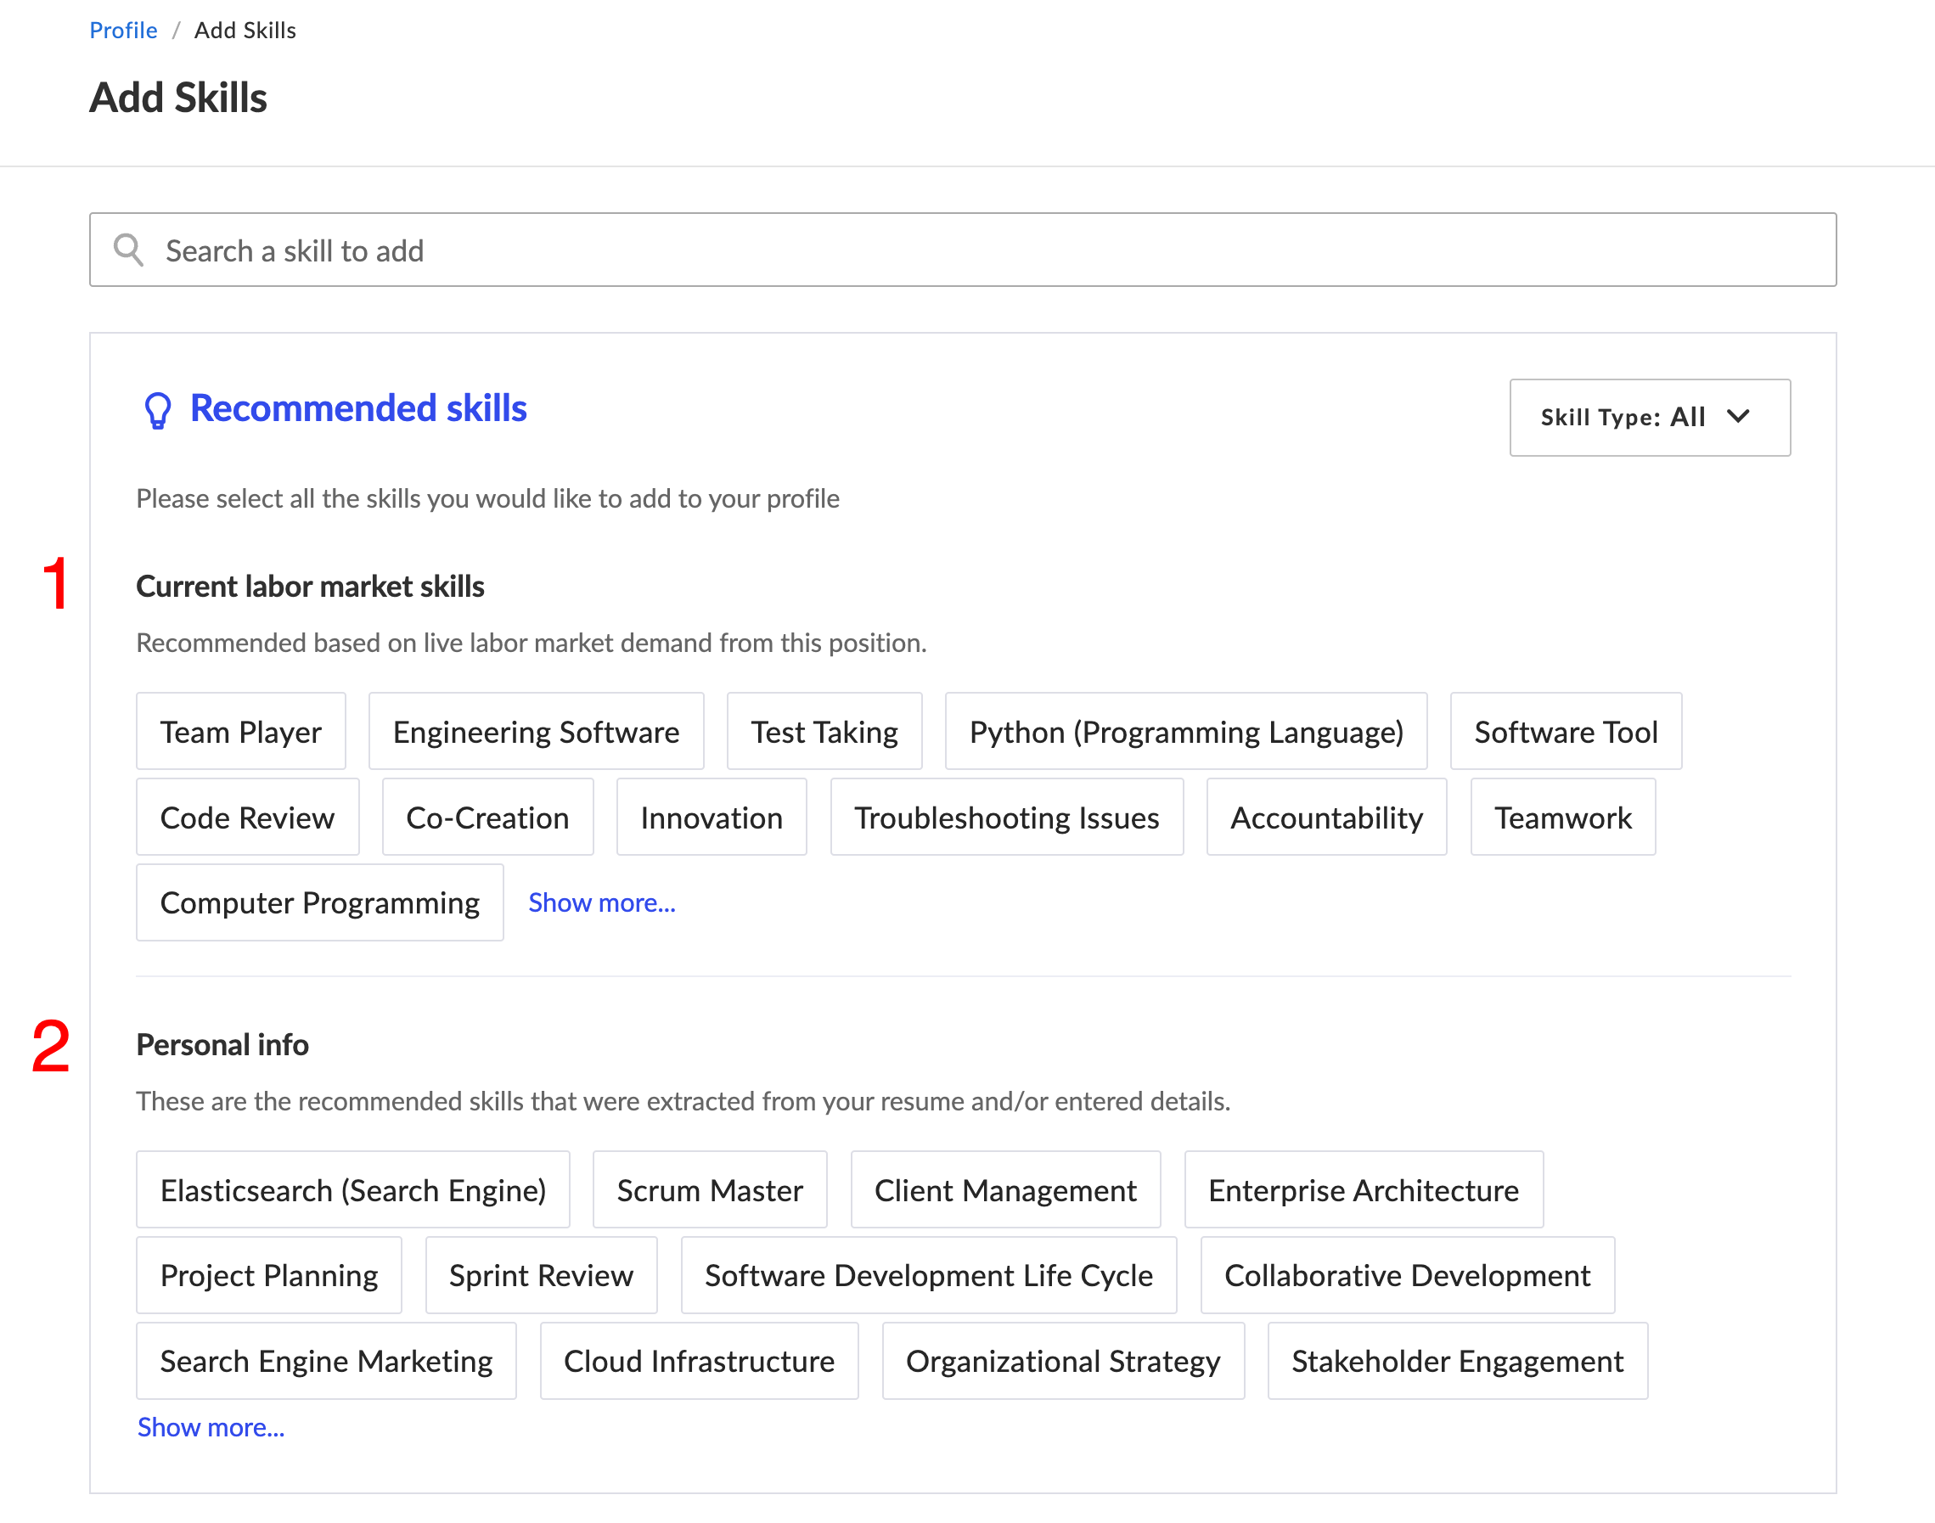Choose the Collaborative Development skill
This screenshot has height=1523, width=1935.
coord(1407,1275)
